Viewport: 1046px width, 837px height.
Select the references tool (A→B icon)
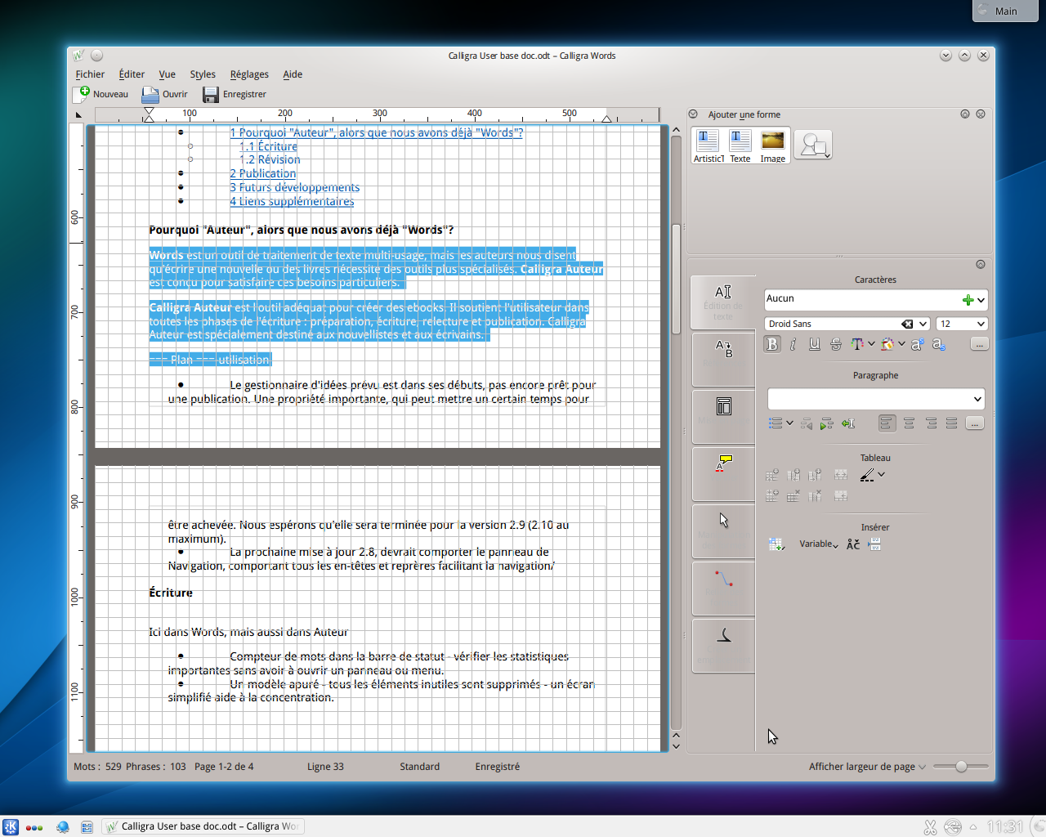pos(723,358)
